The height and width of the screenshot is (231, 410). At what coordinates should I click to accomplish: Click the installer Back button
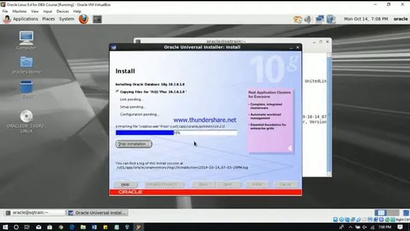[204, 184]
